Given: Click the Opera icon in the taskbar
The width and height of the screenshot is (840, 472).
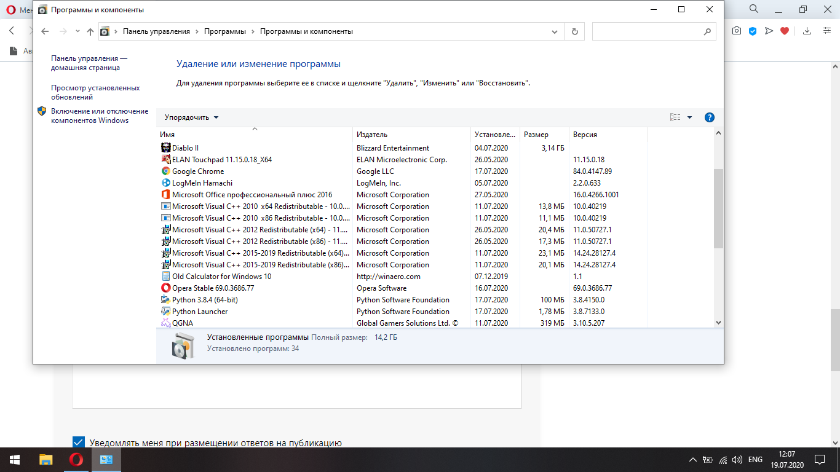Looking at the screenshot, I should (x=76, y=459).
